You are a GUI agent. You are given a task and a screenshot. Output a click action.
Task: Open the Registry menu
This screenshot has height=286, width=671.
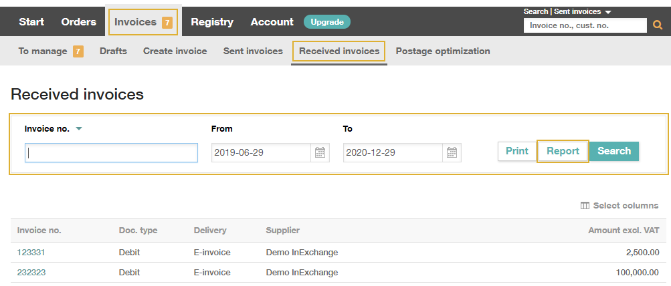point(212,22)
